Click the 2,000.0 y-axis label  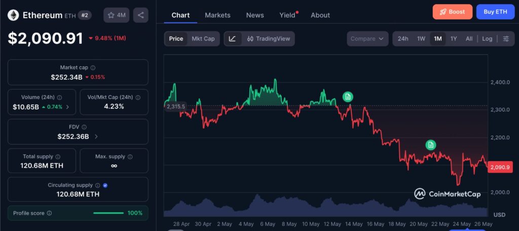click(500, 193)
